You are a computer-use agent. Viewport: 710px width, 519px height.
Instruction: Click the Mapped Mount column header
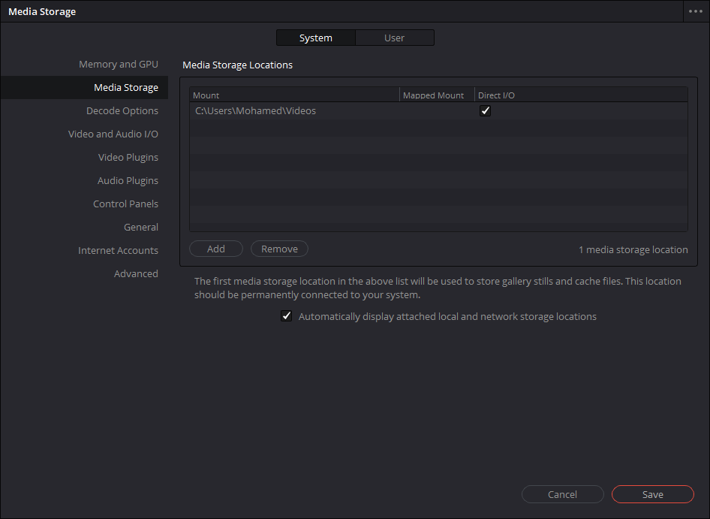coord(437,95)
